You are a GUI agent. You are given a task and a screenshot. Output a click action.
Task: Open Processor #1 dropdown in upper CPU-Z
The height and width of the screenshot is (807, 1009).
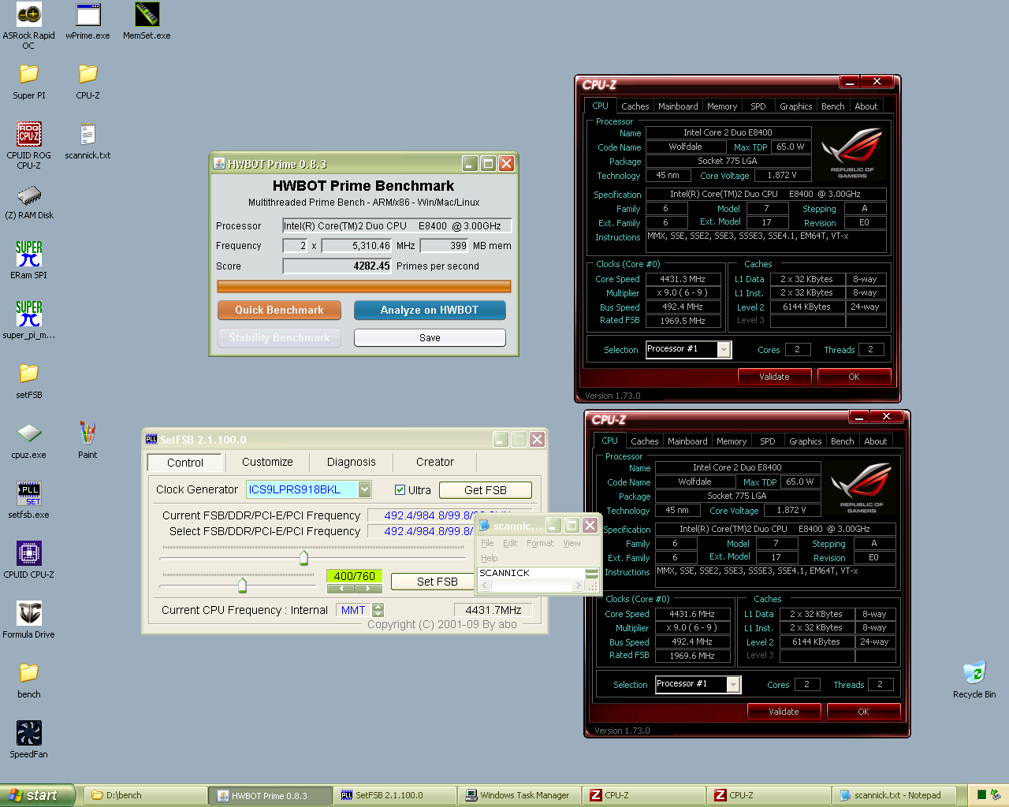click(724, 350)
